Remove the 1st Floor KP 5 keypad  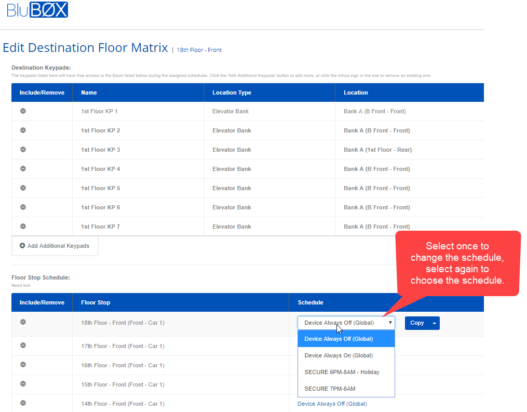point(23,188)
